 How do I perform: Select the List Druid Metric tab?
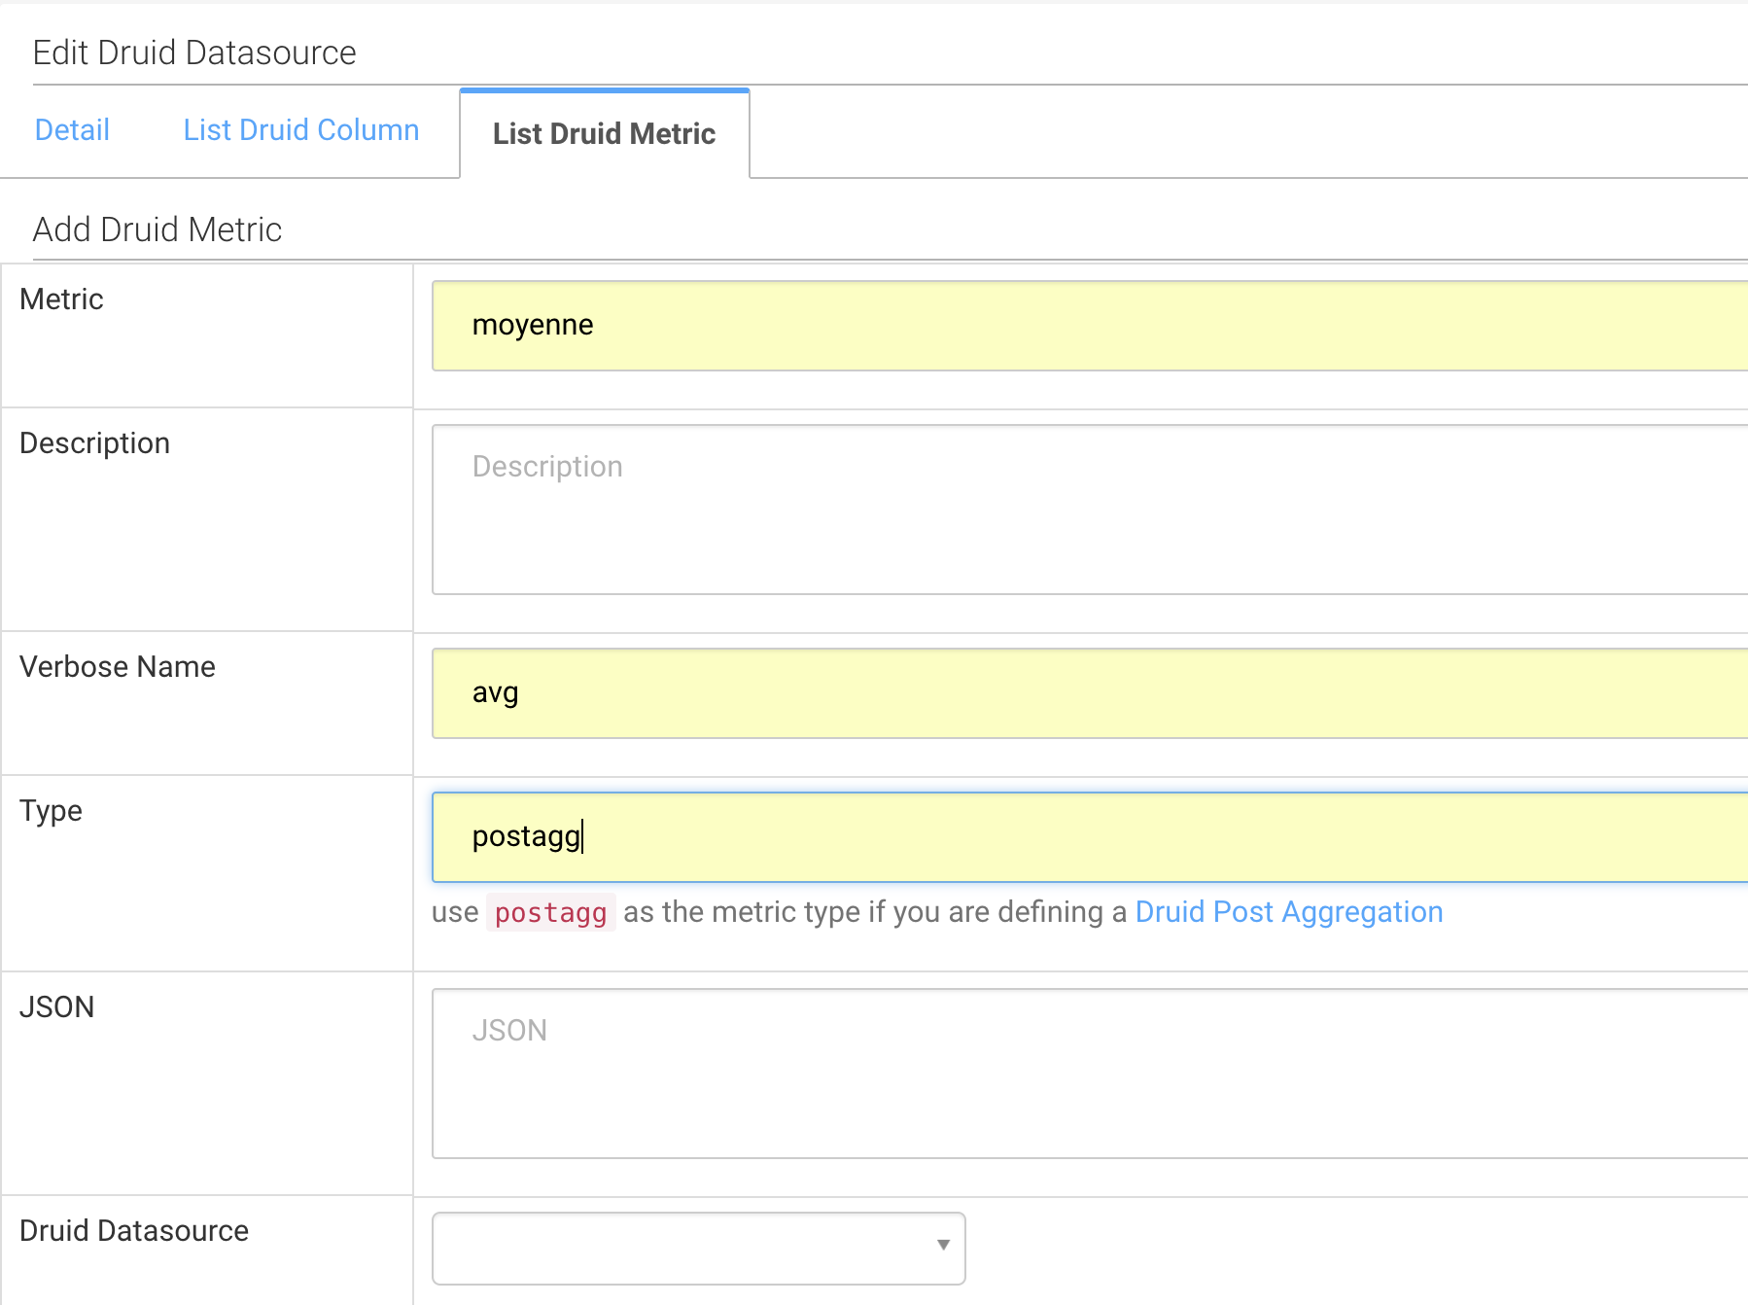tap(604, 133)
